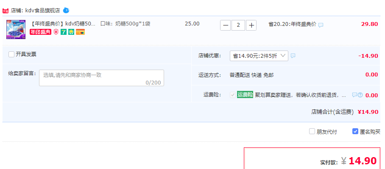Viewport: 385px width, 169px height.
Task: Click the question mark help icon for 运费险
Action: tap(360, 95)
